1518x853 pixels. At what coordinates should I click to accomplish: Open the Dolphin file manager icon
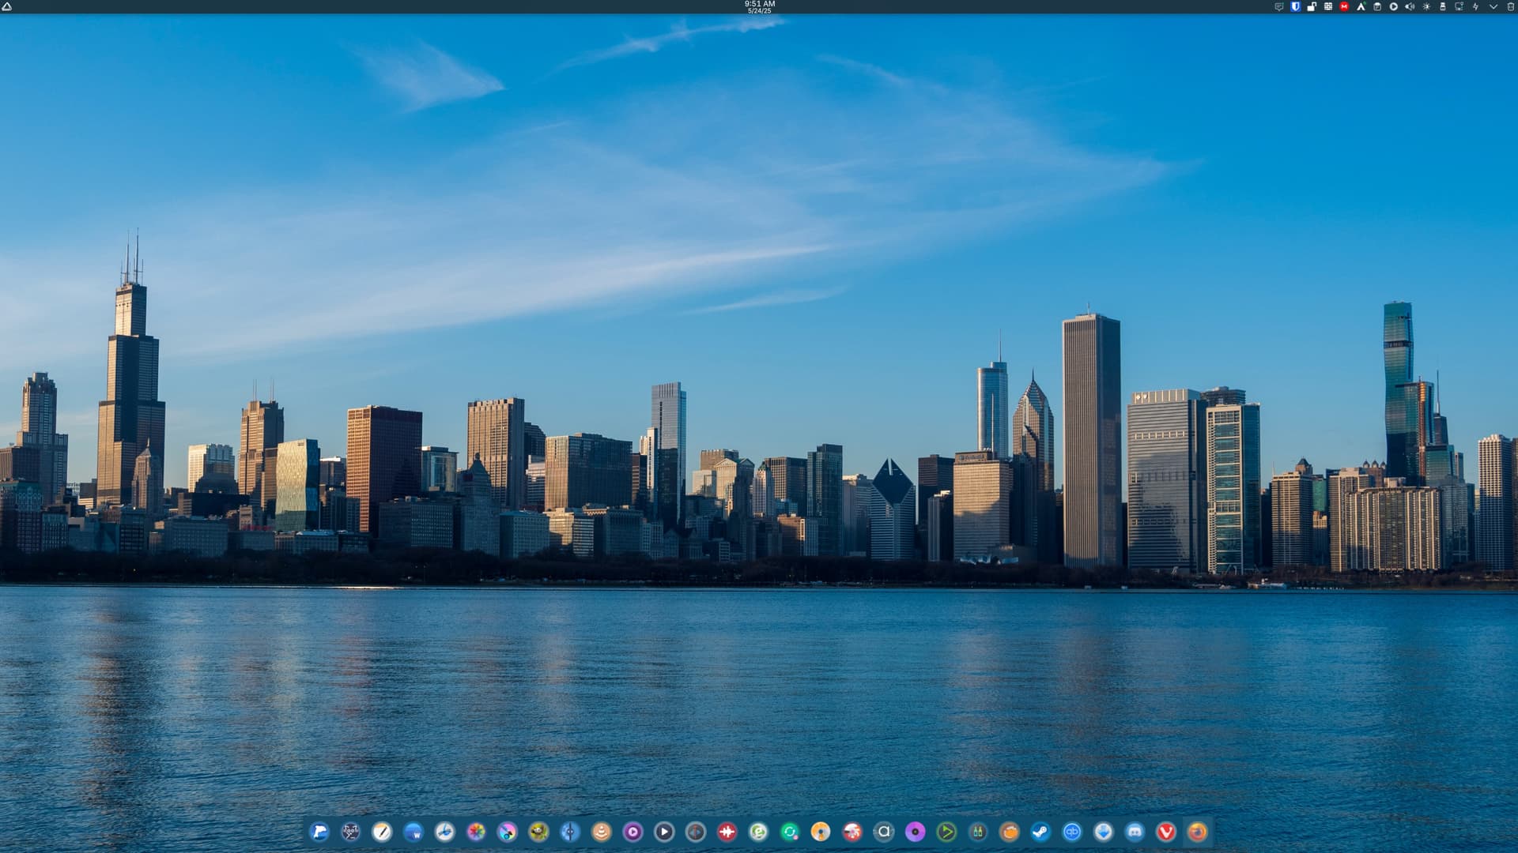click(x=319, y=832)
